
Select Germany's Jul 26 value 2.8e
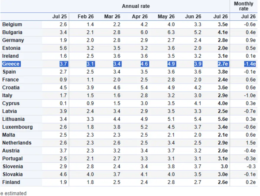click(x=222, y=40)
